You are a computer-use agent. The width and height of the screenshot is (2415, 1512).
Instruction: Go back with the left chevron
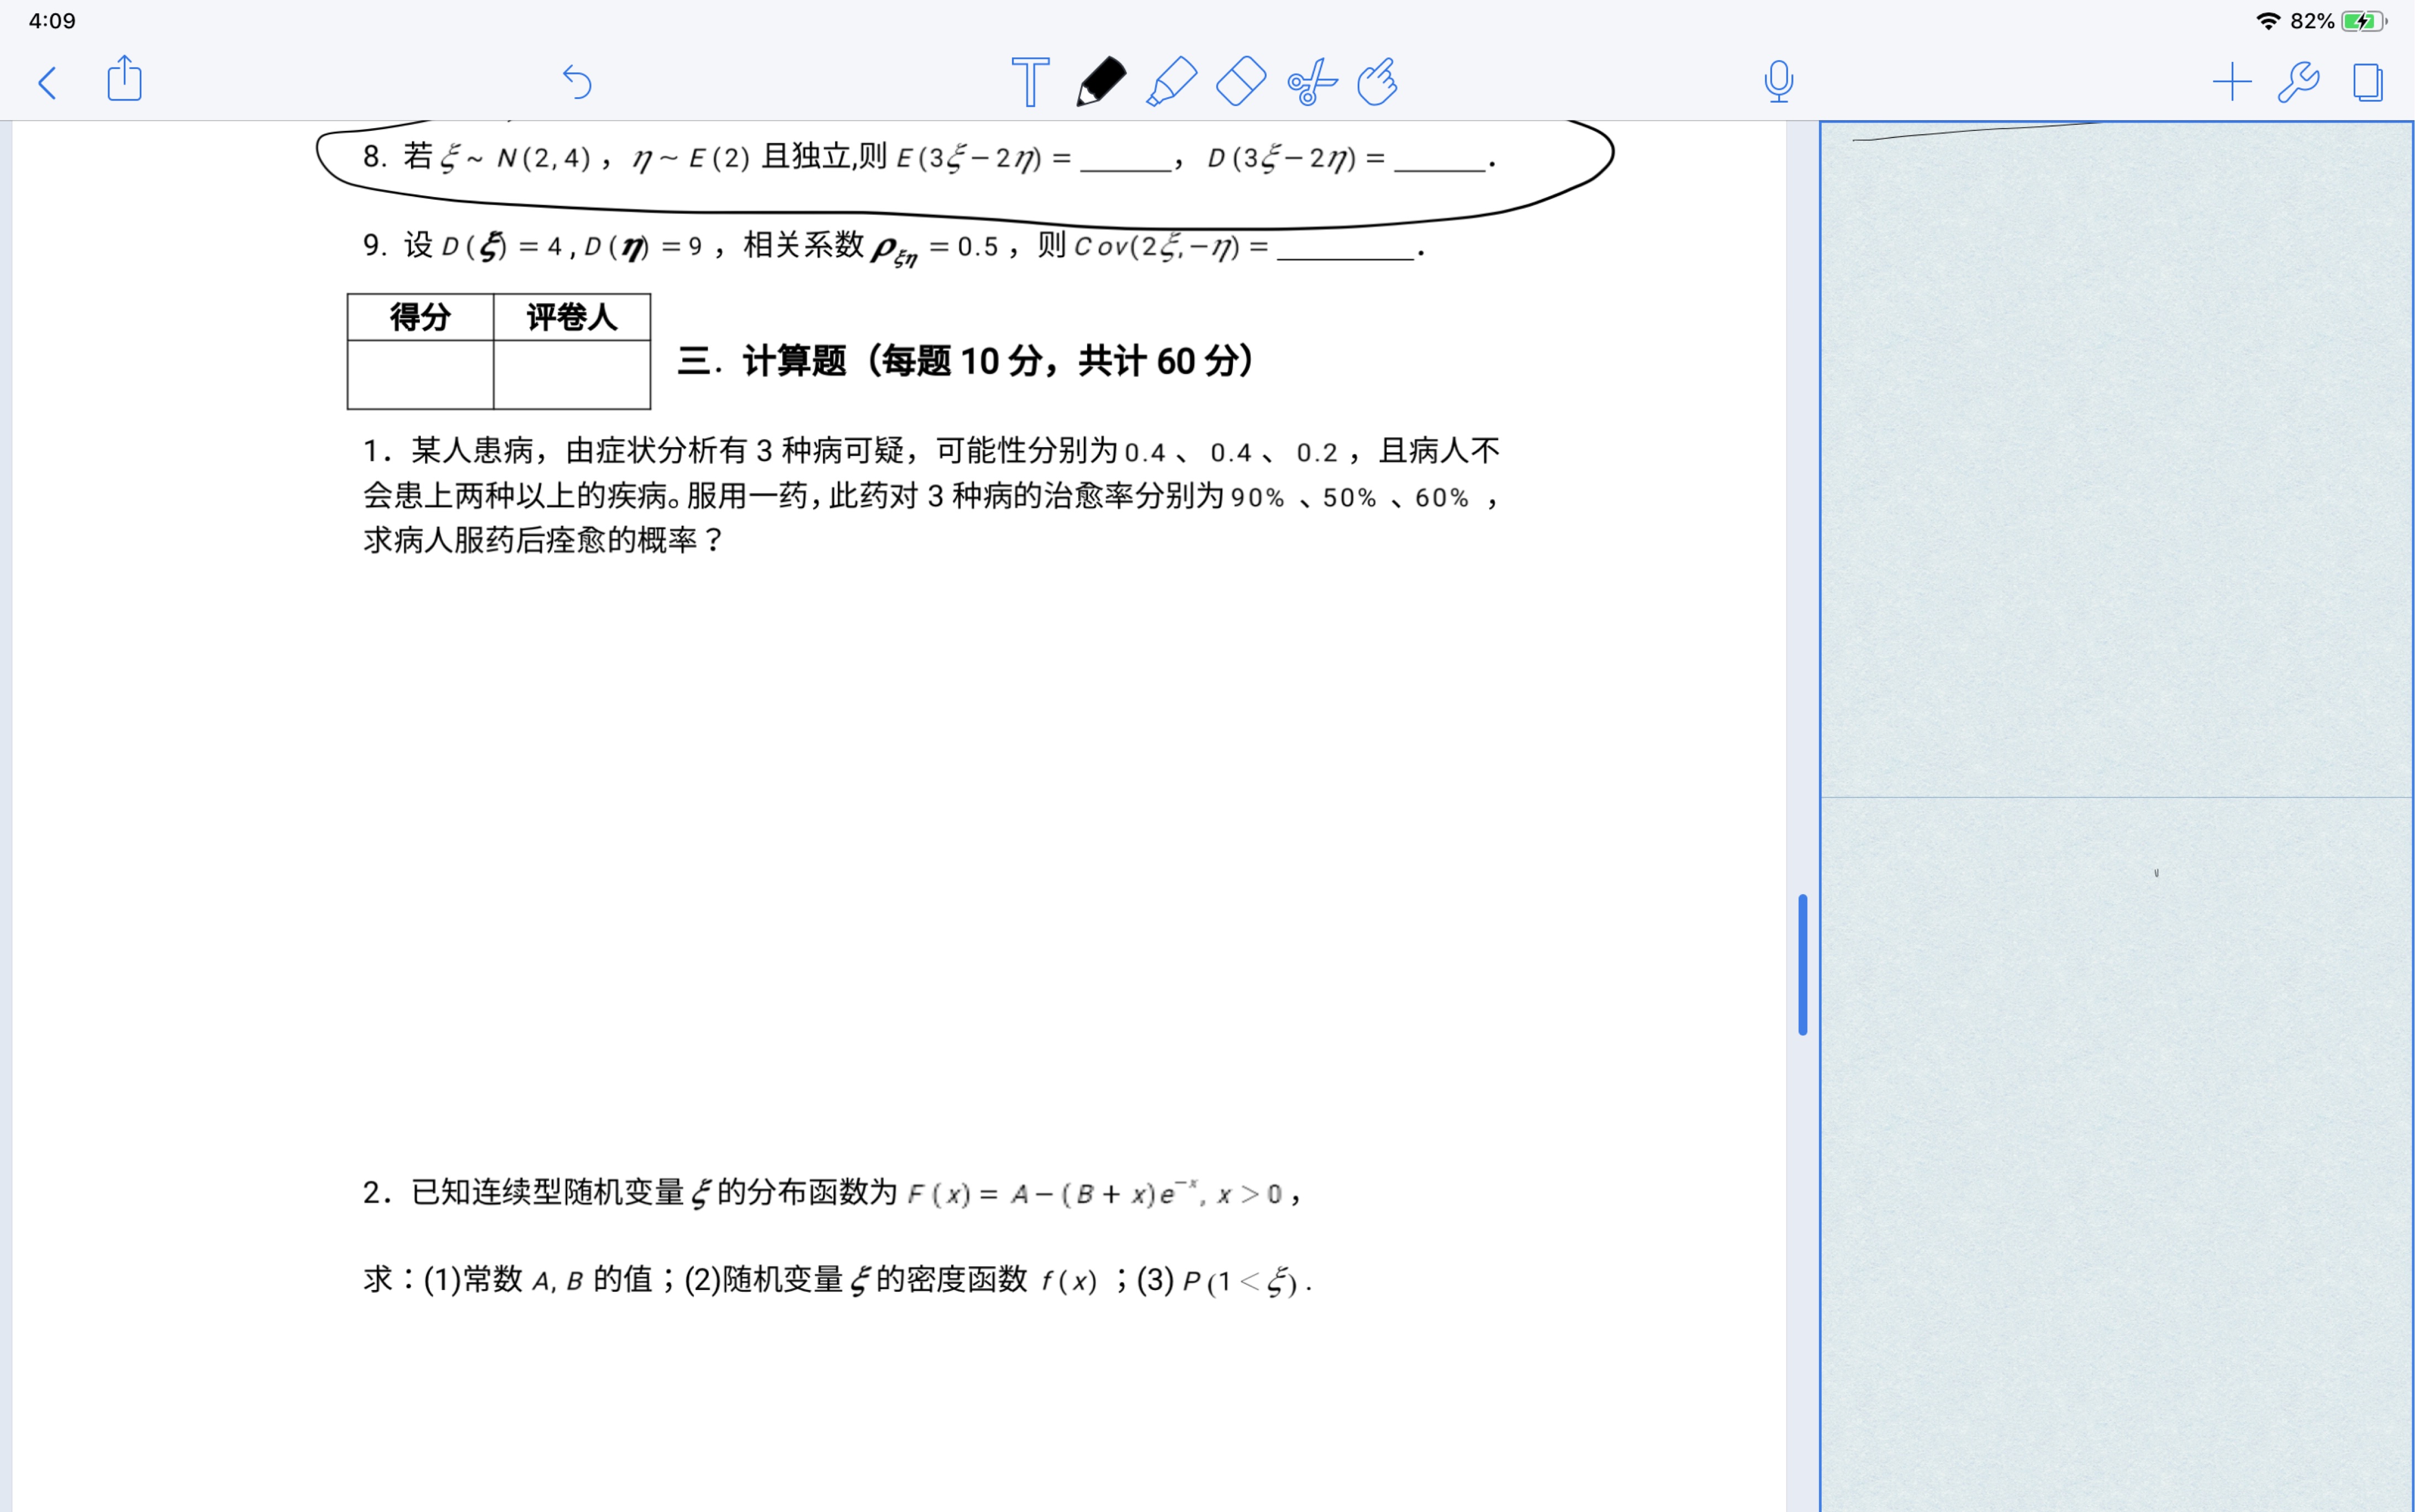(x=47, y=82)
